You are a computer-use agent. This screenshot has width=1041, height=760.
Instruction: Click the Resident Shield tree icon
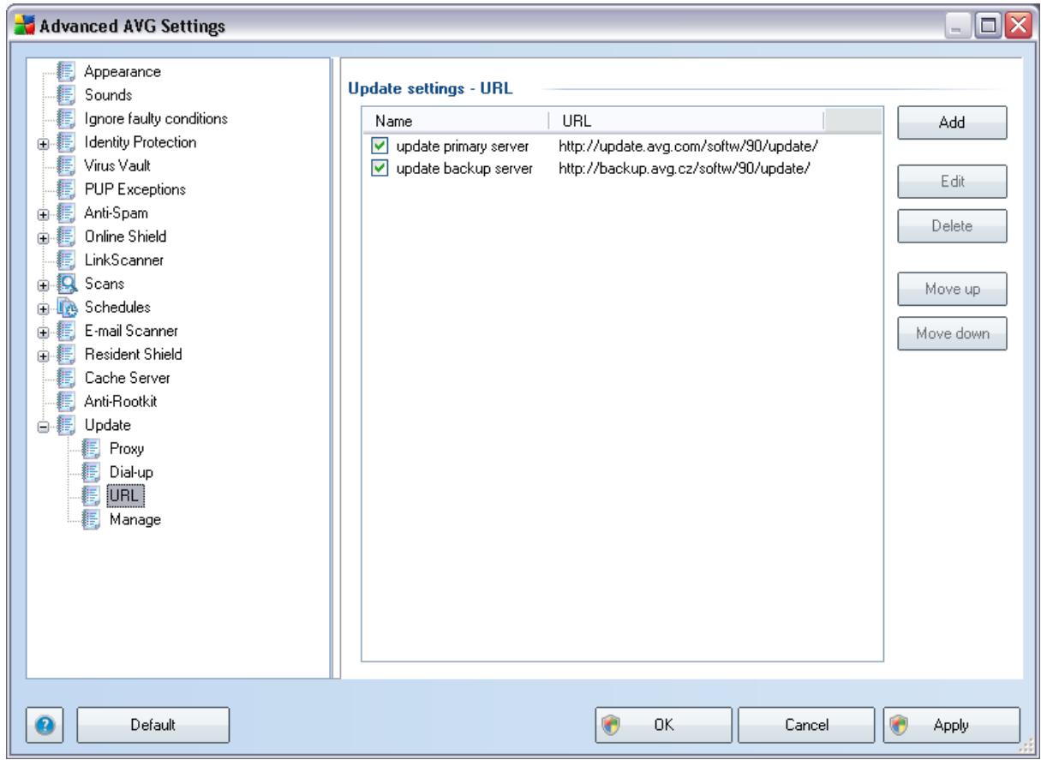click(x=68, y=354)
